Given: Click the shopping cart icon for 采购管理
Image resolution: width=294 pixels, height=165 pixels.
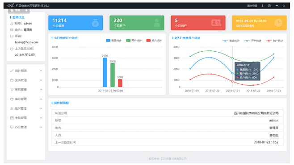Looking at the screenshot, I should 12,90.
